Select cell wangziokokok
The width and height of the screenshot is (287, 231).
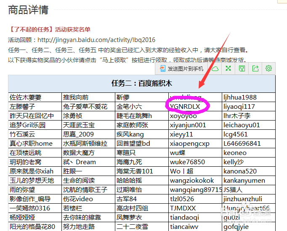pyautogui.click(x=195, y=181)
